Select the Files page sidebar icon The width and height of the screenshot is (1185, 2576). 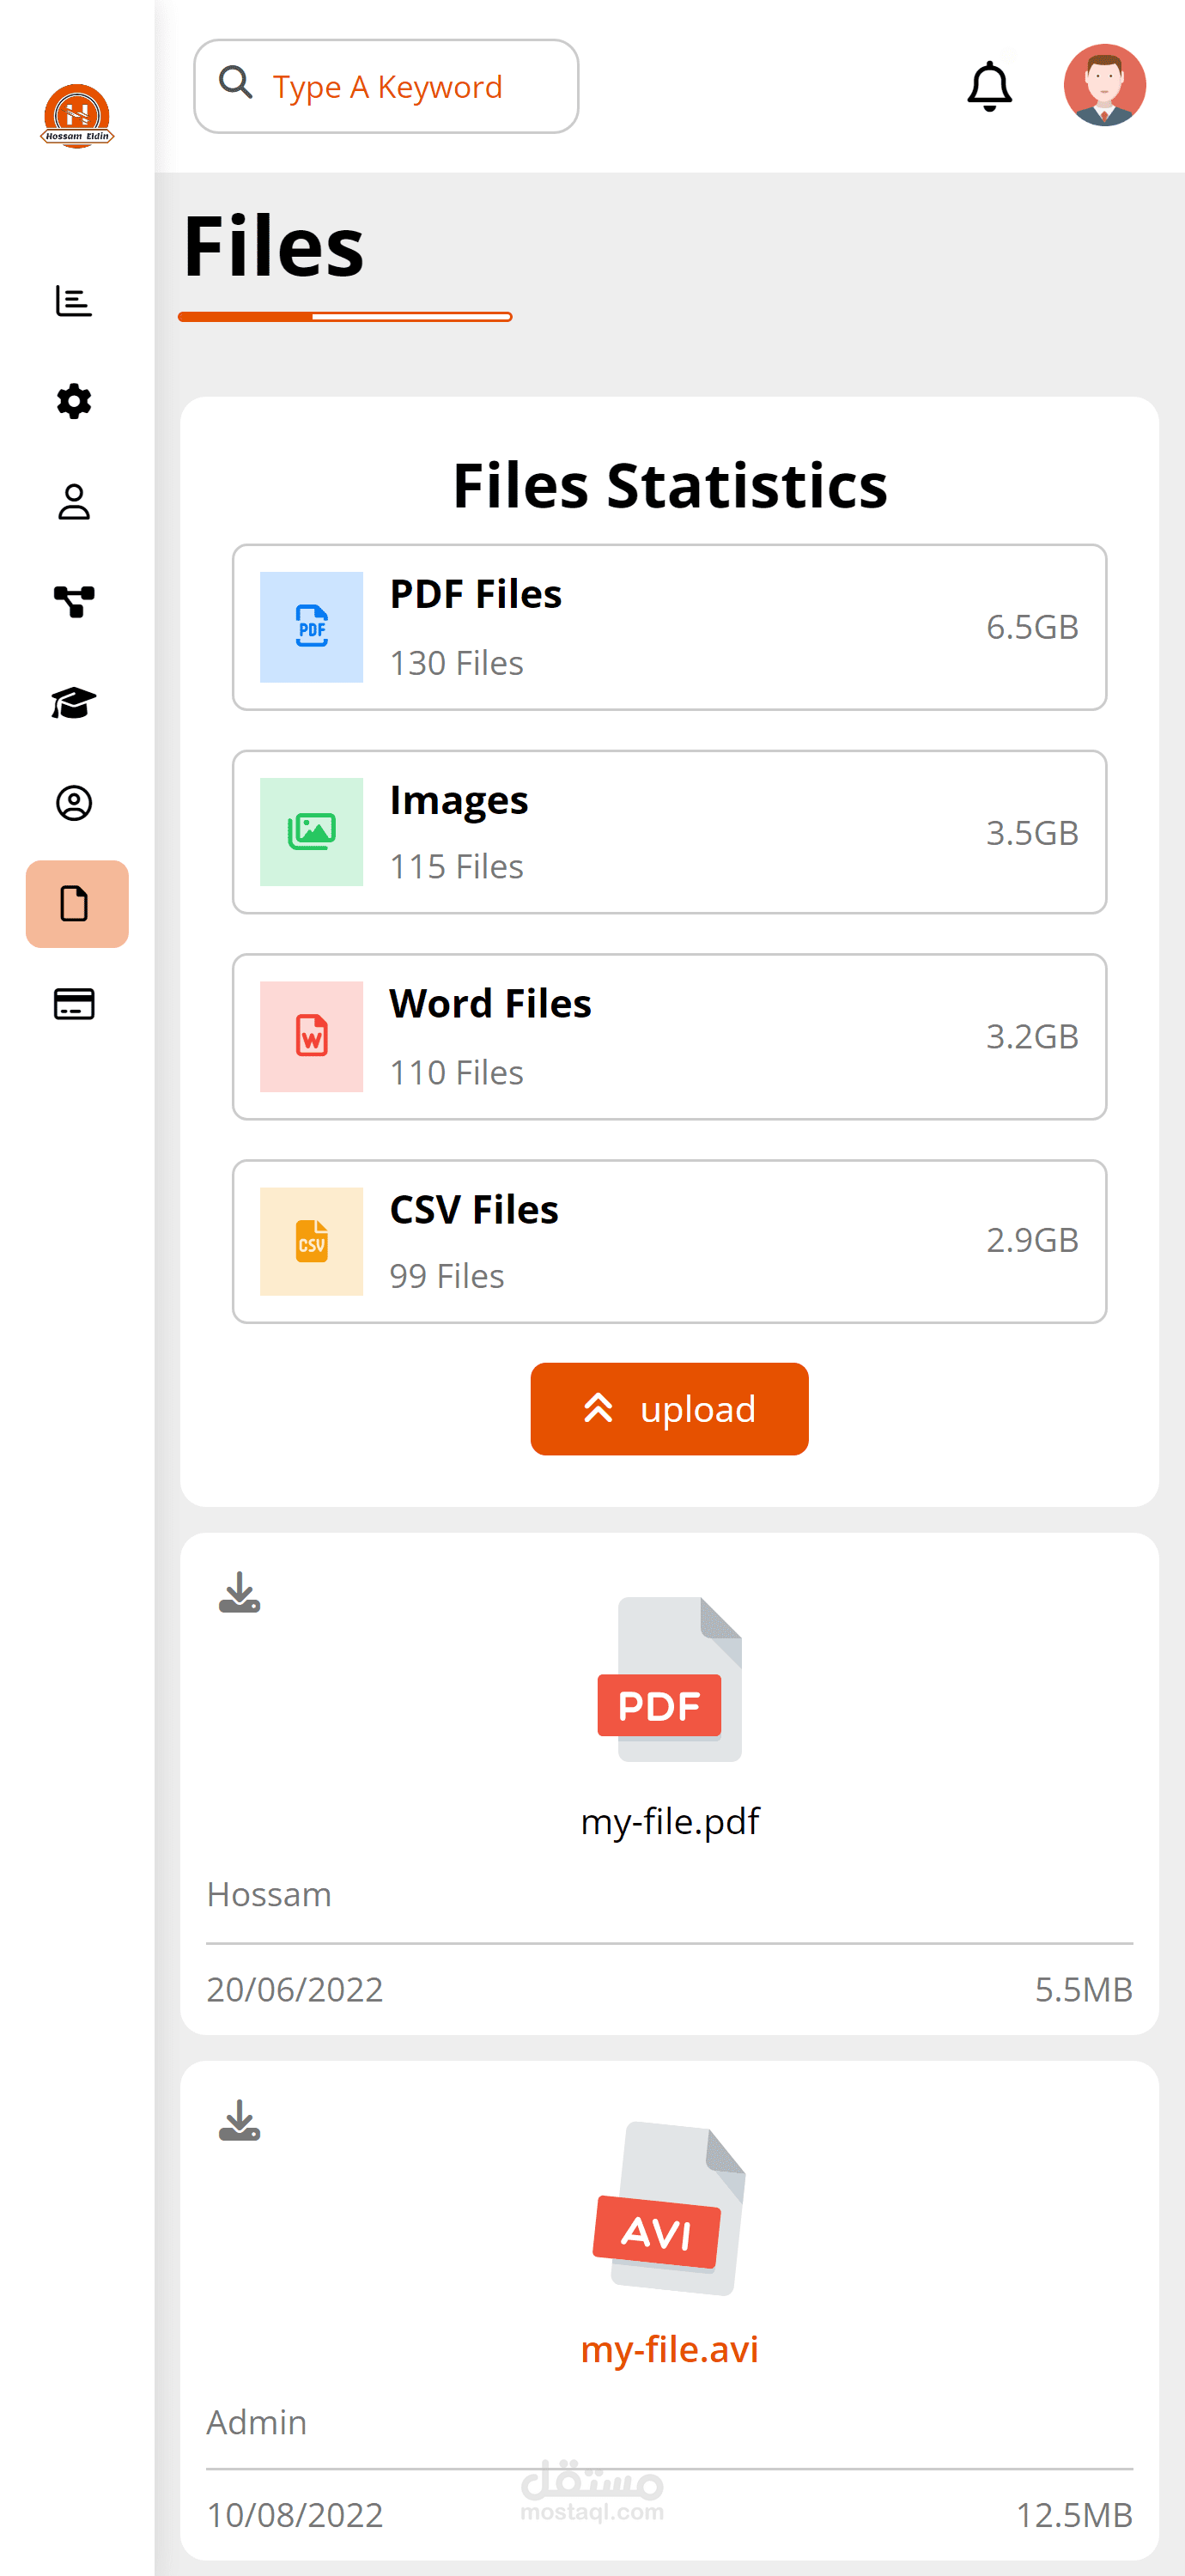pos(77,904)
